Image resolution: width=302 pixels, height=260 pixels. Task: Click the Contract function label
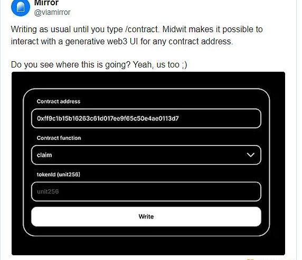pyautogui.click(x=59, y=138)
